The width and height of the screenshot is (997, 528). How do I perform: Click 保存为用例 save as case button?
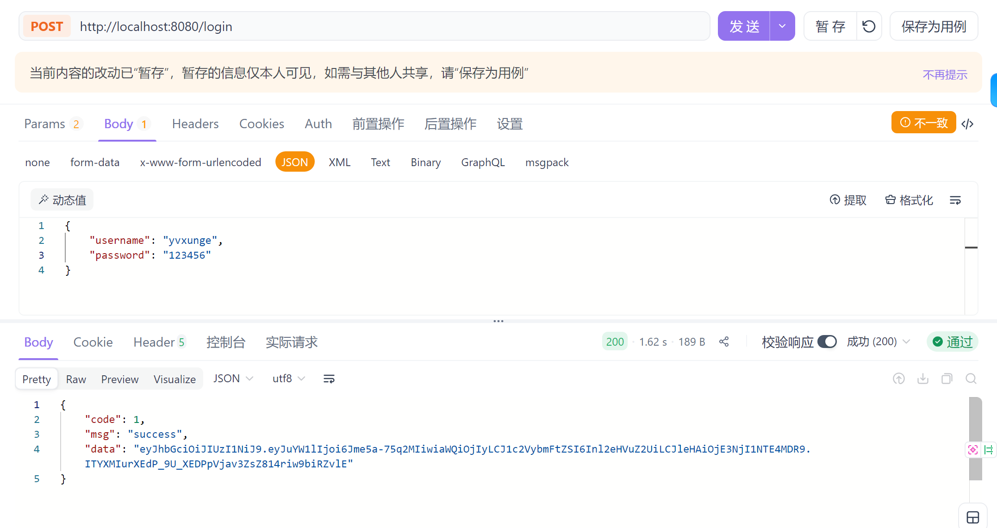tap(934, 26)
